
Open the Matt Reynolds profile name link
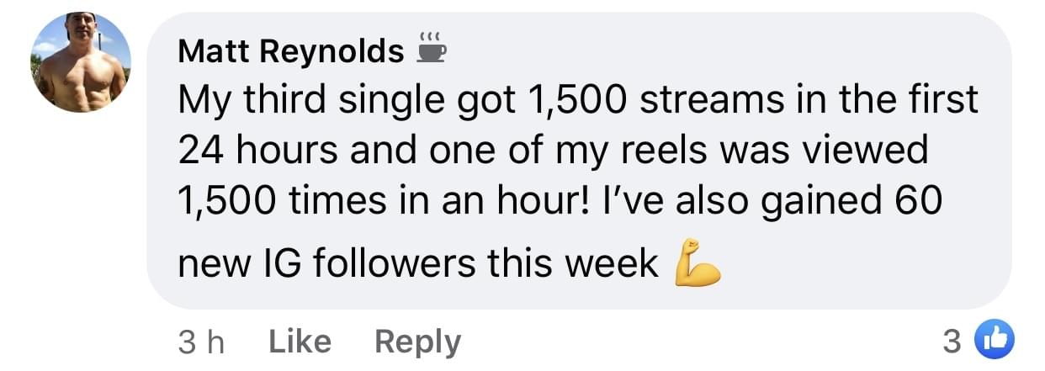pos(291,52)
